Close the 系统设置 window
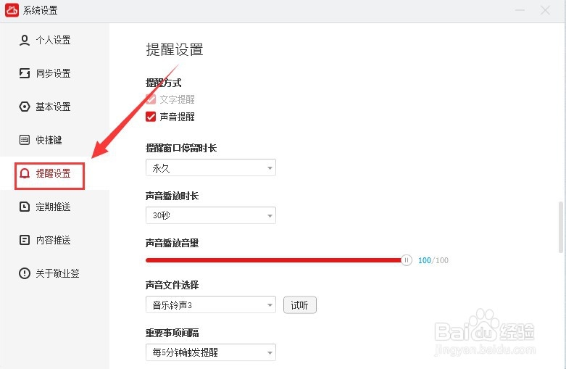The image size is (566, 369). coord(545,10)
